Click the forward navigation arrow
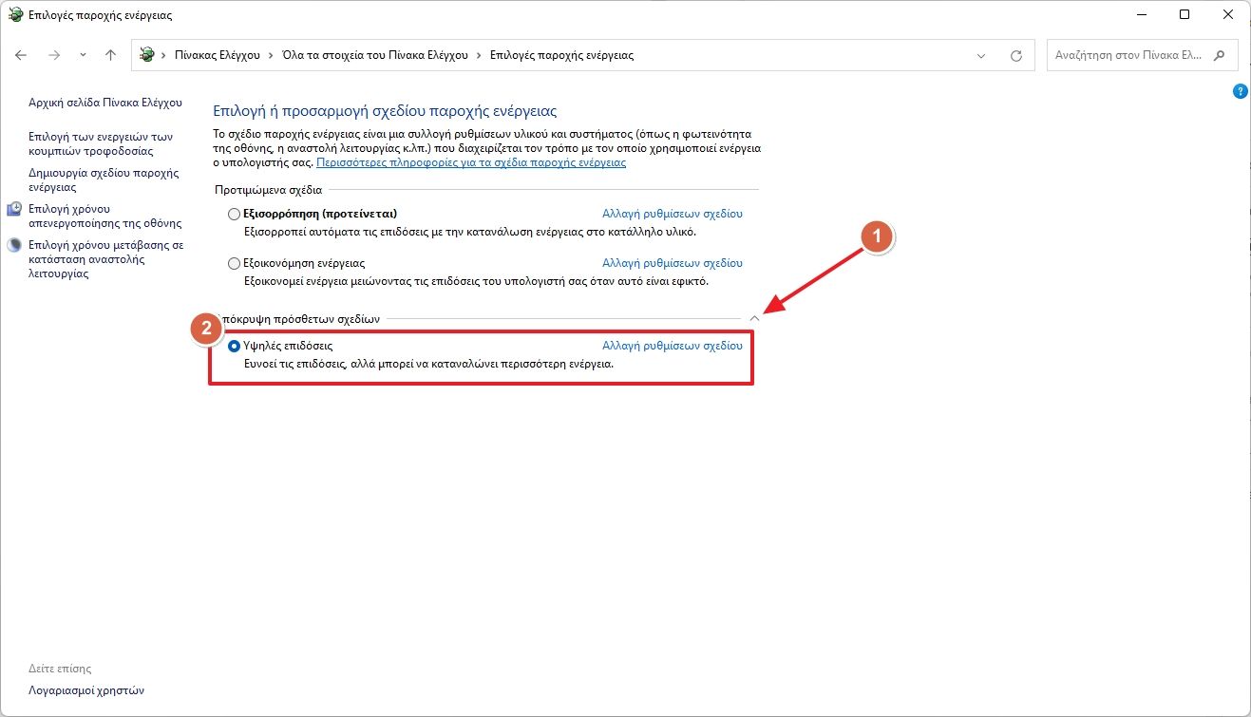Screen dimensions: 1251x717 coord(54,55)
